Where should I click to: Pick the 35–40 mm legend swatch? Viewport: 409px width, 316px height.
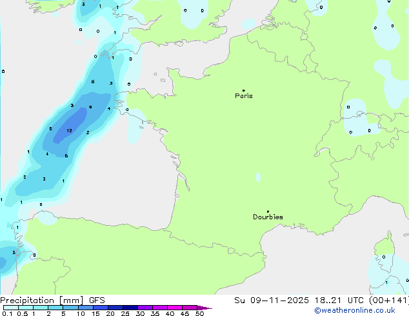pos(159,308)
